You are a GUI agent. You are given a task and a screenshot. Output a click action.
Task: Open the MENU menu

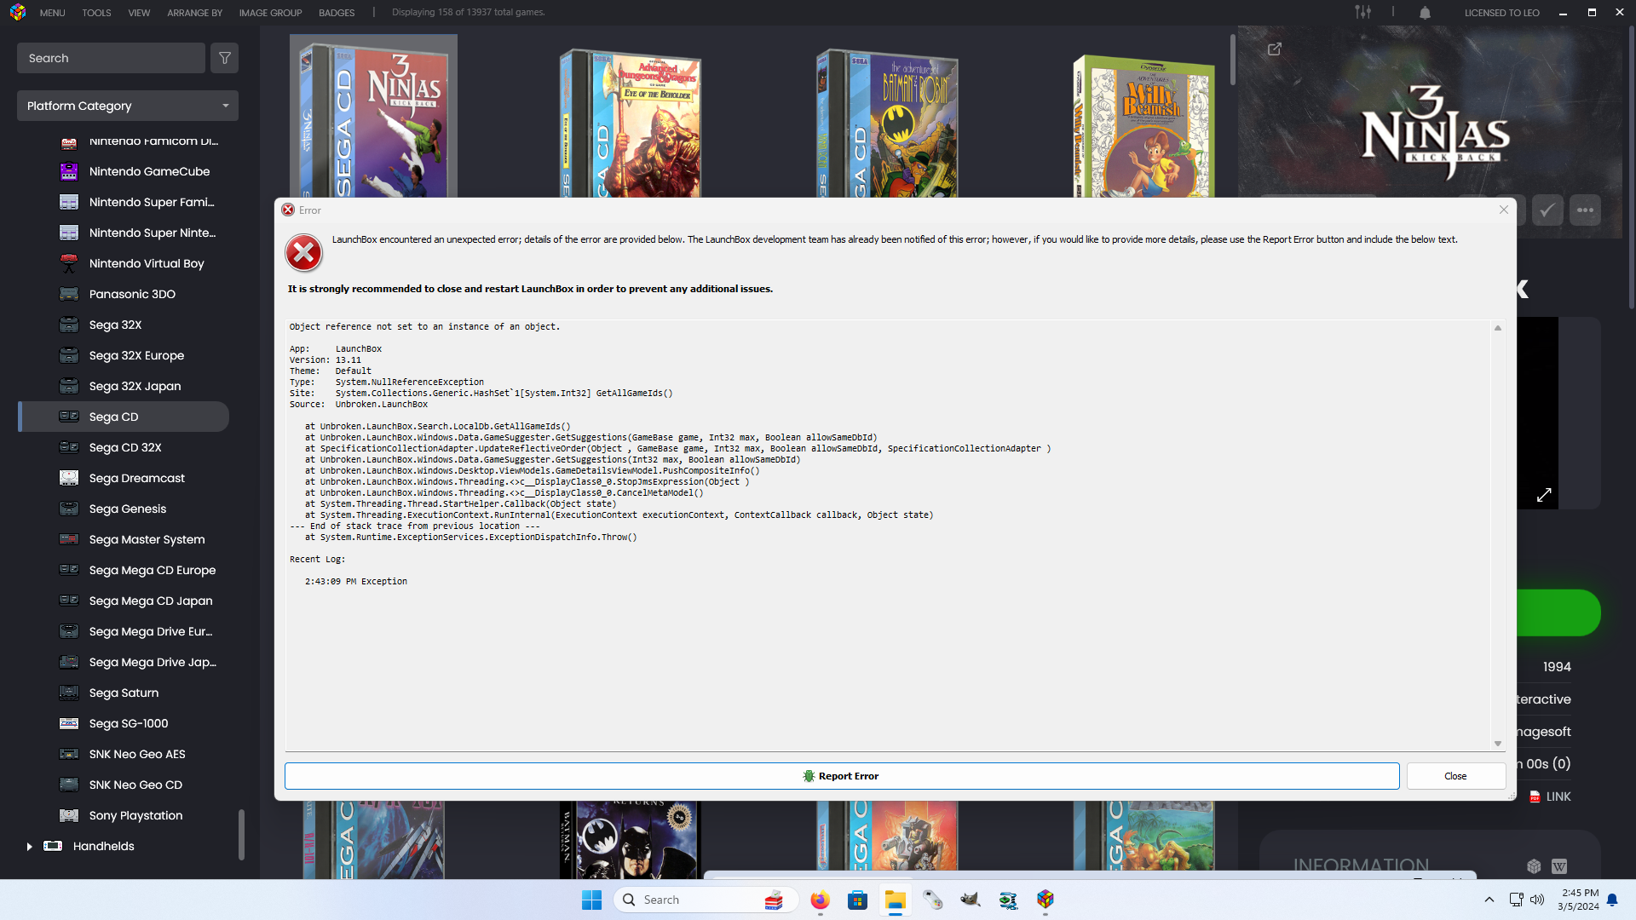pos(52,13)
